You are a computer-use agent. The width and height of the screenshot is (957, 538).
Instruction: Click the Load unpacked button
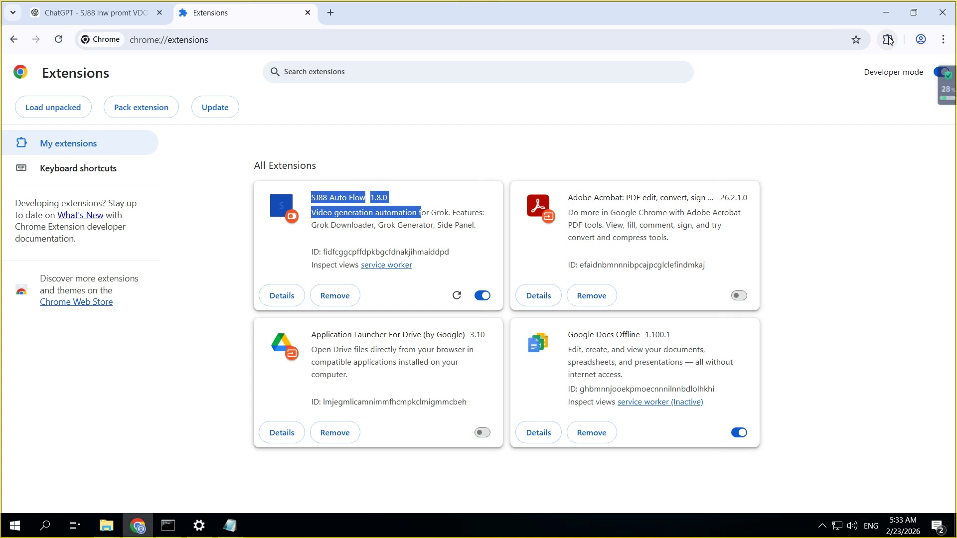[53, 107]
